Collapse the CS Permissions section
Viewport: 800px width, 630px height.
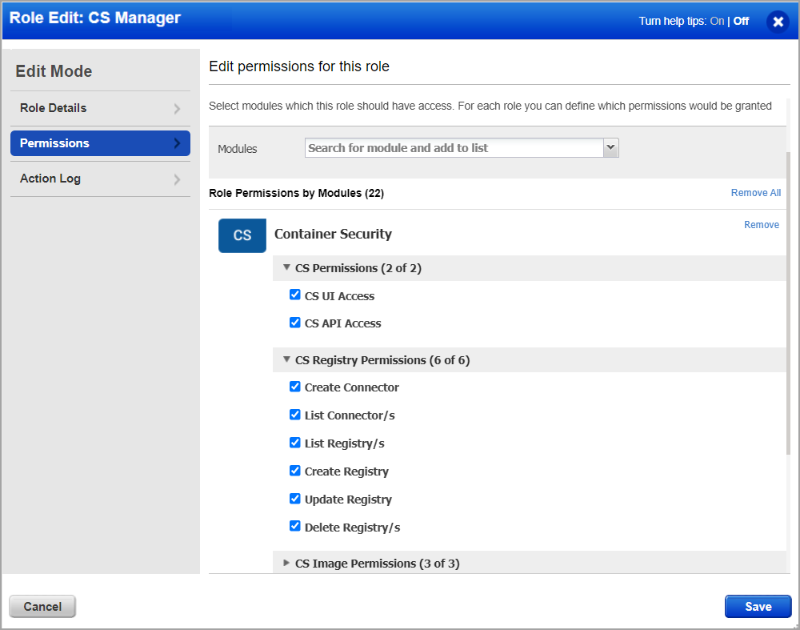pyautogui.click(x=286, y=268)
